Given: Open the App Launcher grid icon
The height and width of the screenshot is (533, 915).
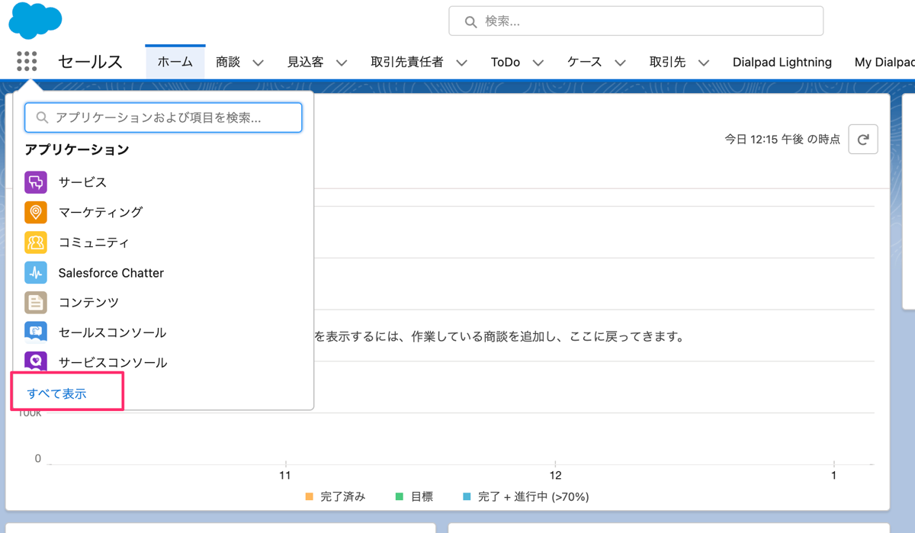Looking at the screenshot, I should tap(27, 62).
